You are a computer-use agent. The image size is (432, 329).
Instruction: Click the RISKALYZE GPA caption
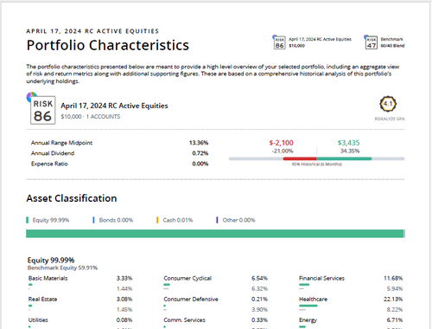tap(390, 119)
